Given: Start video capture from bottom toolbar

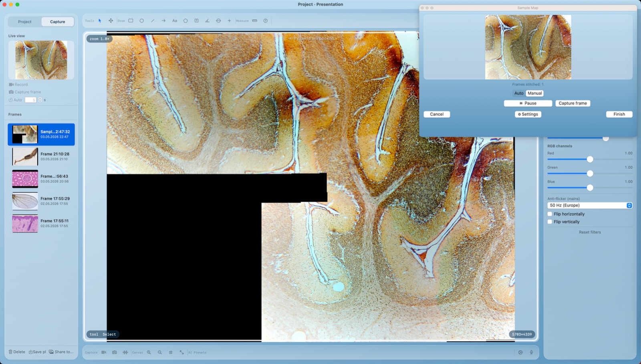Looking at the screenshot, I should coord(104,352).
